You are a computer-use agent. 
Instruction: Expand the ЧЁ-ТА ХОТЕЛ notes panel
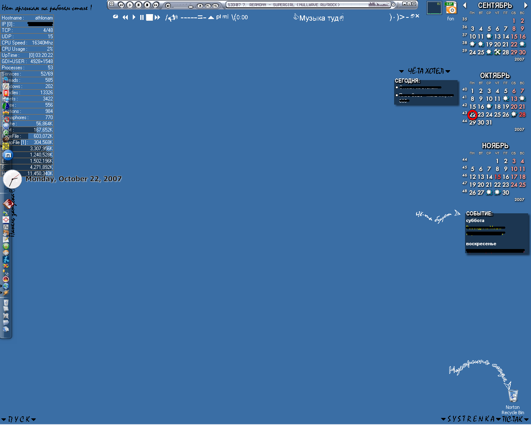(x=425, y=71)
